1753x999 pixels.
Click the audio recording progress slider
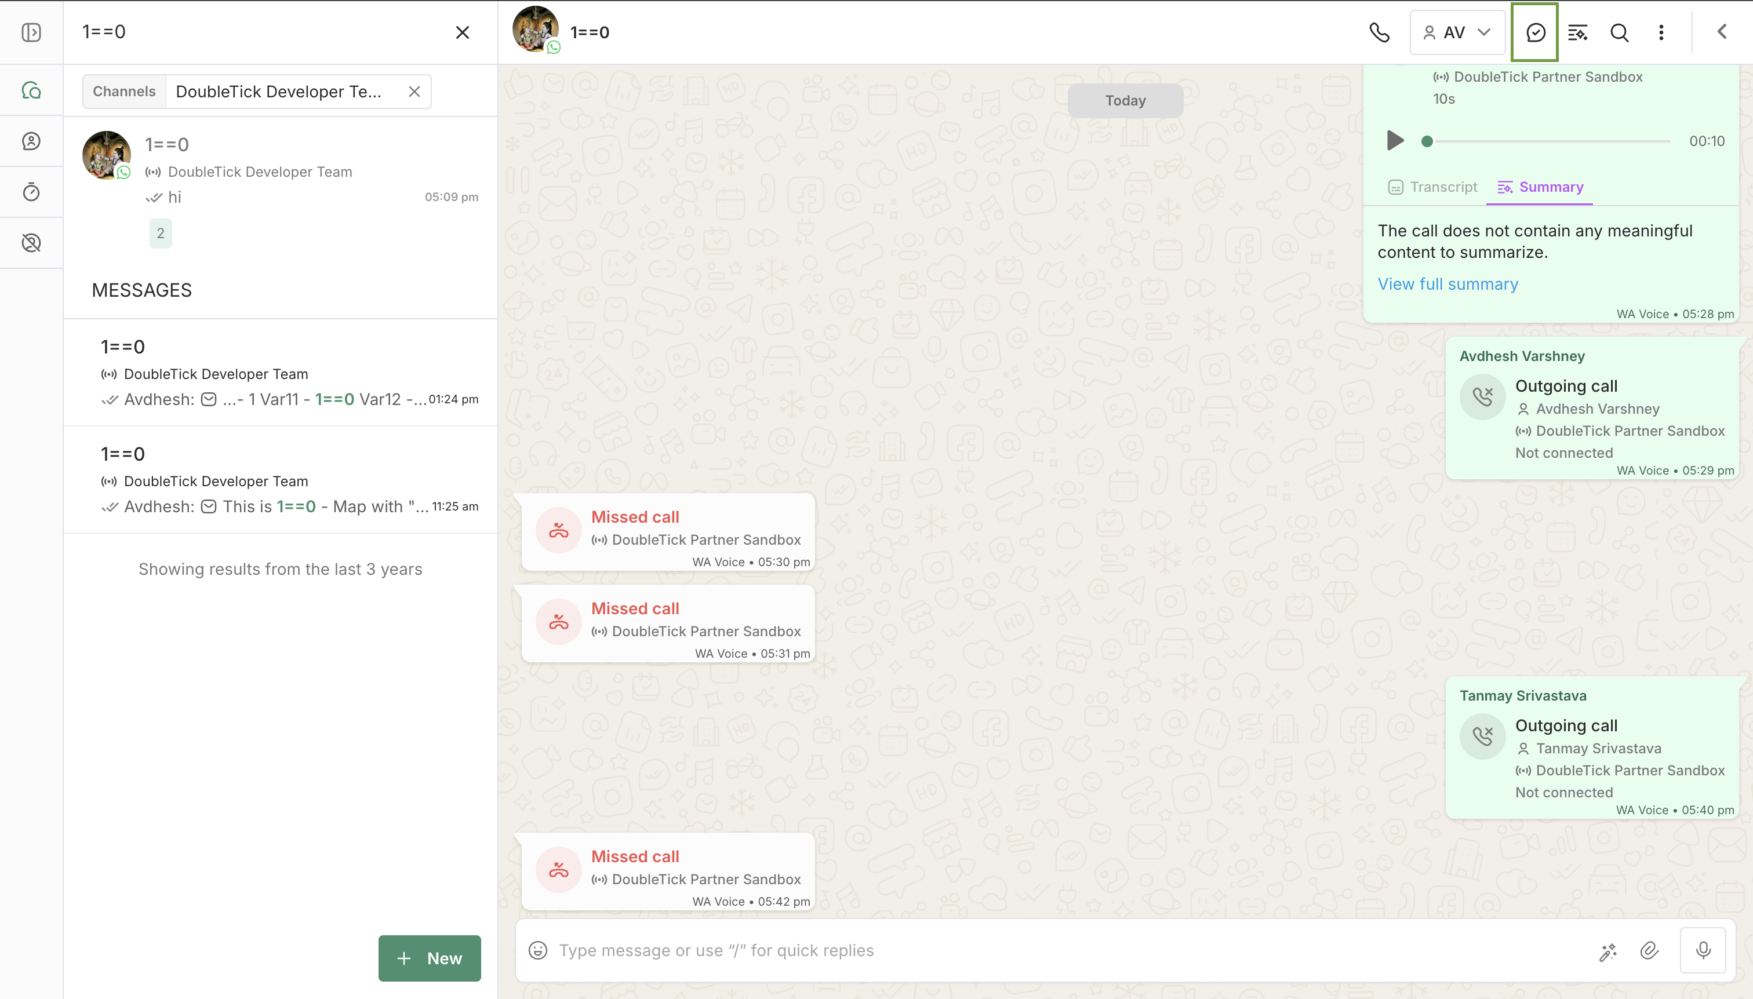(1548, 141)
